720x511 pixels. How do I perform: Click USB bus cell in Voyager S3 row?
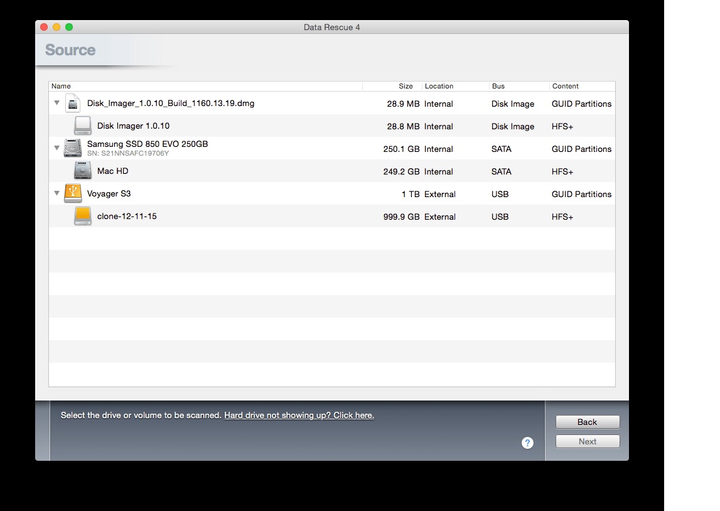pos(500,194)
